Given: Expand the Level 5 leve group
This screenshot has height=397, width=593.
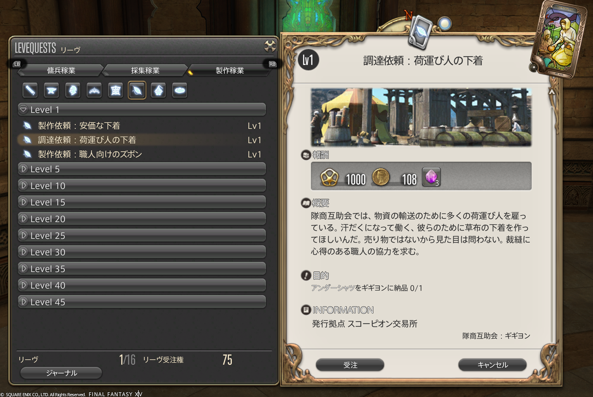Looking at the screenshot, I should (x=142, y=169).
